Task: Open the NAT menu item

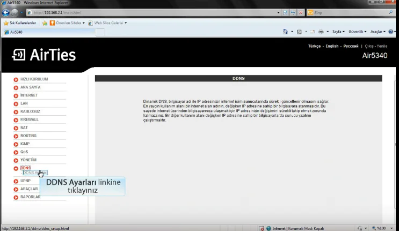Action: (24, 128)
